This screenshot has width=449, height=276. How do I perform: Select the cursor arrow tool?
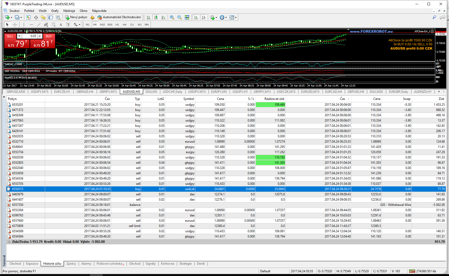(x=7, y=25)
